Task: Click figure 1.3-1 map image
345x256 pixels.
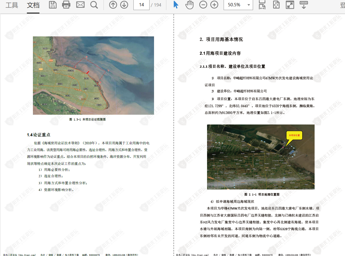Action: click(93, 76)
